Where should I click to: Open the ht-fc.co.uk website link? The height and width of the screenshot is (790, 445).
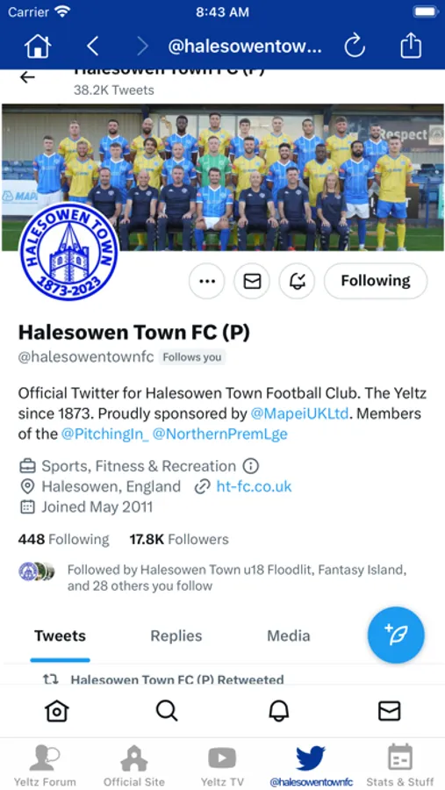[x=254, y=486]
